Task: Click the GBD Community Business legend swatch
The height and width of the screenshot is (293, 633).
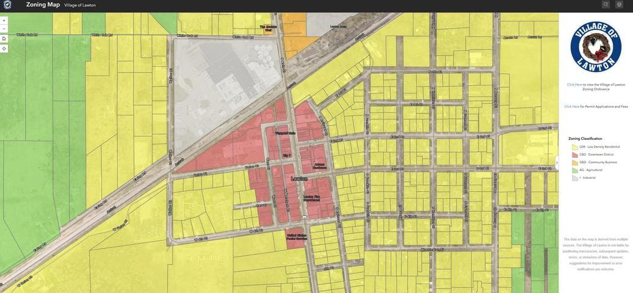Action: pos(575,162)
